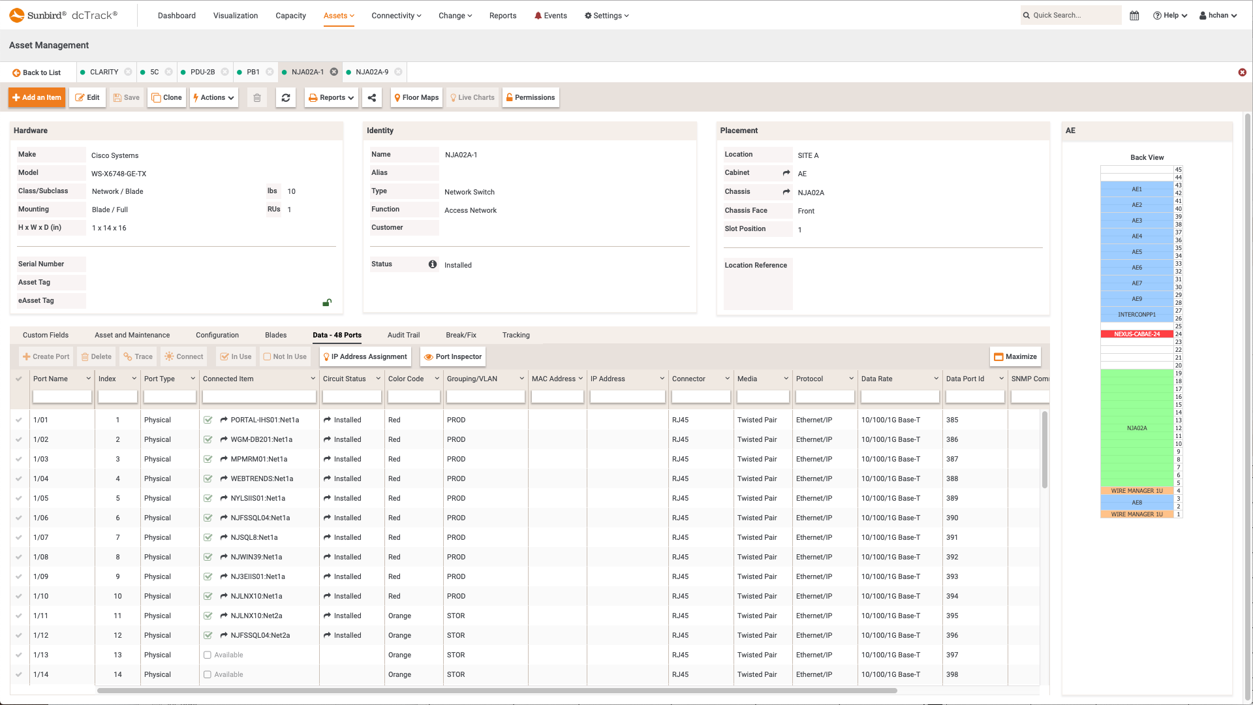The image size is (1253, 705).
Task: Open the Connected Item column filter dropdown
Action: (313, 379)
